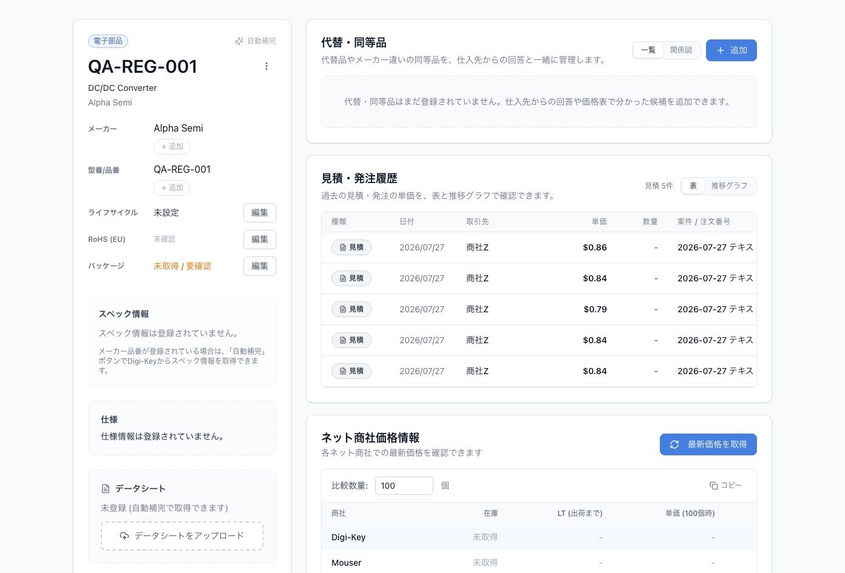Click the 在庫 column header
The height and width of the screenshot is (573, 845).
click(490, 514)
